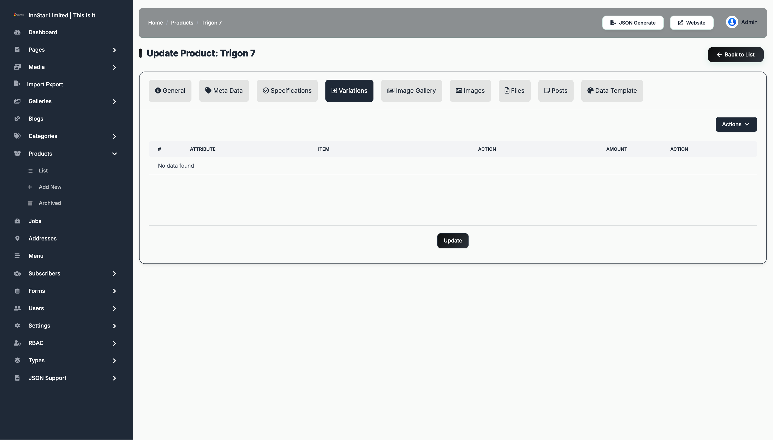Image resolution: width=773 pixels, height=440 pixels.
Task: Click the Dashboard gauge icon in sidebar
Action: (x=17, y=32)
